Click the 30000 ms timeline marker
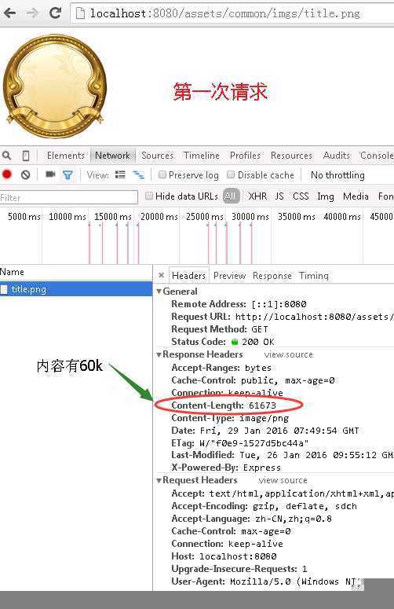 [250, 216]
